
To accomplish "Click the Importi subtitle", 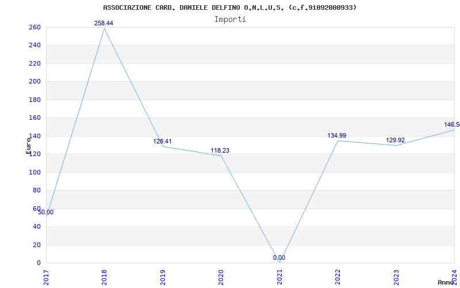I will coord(230,20).
